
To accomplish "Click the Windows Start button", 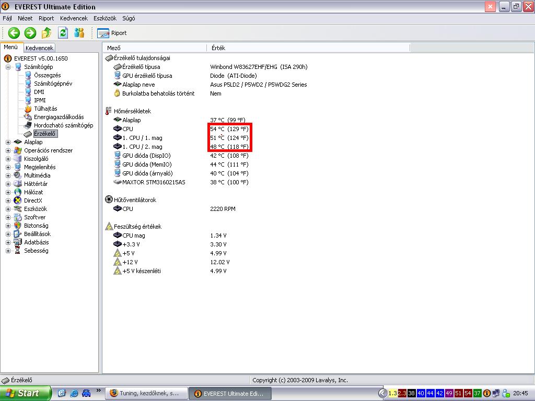I will (26, 393).
